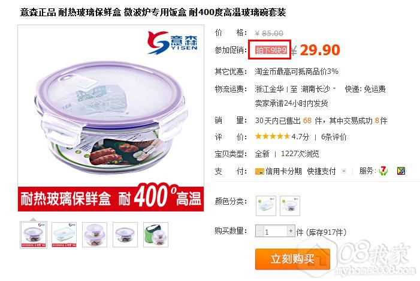Click the purchase quantity input field
The width and height of the screenshot is (420, 281).
(276, 231)
